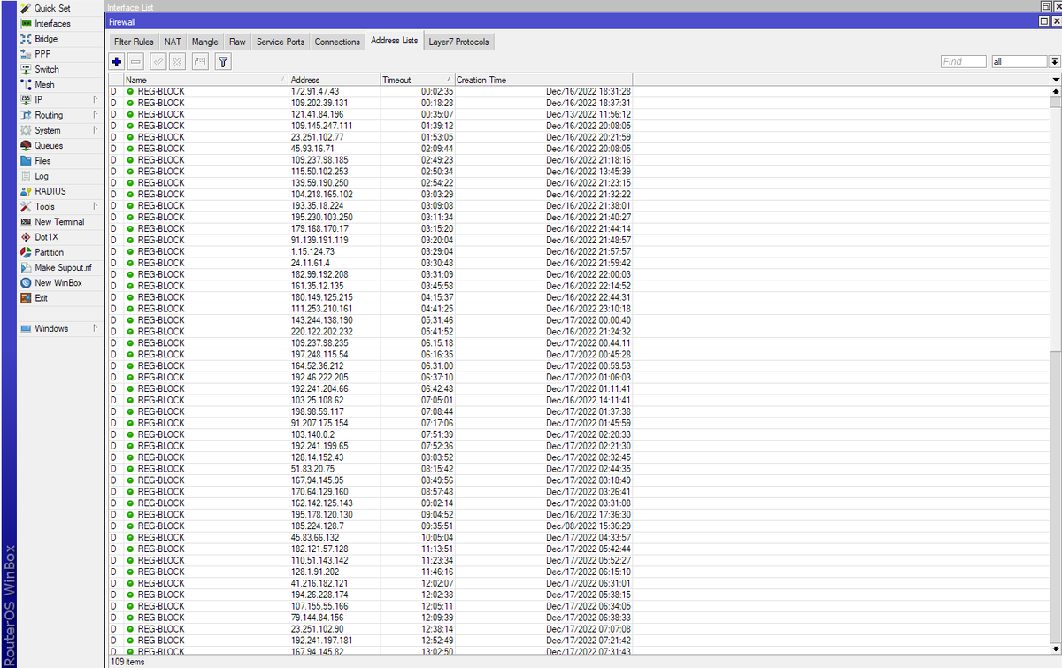Sort by the Timeout column header
This screenshot has width=1062, height=668.
(x=417, y=80)
